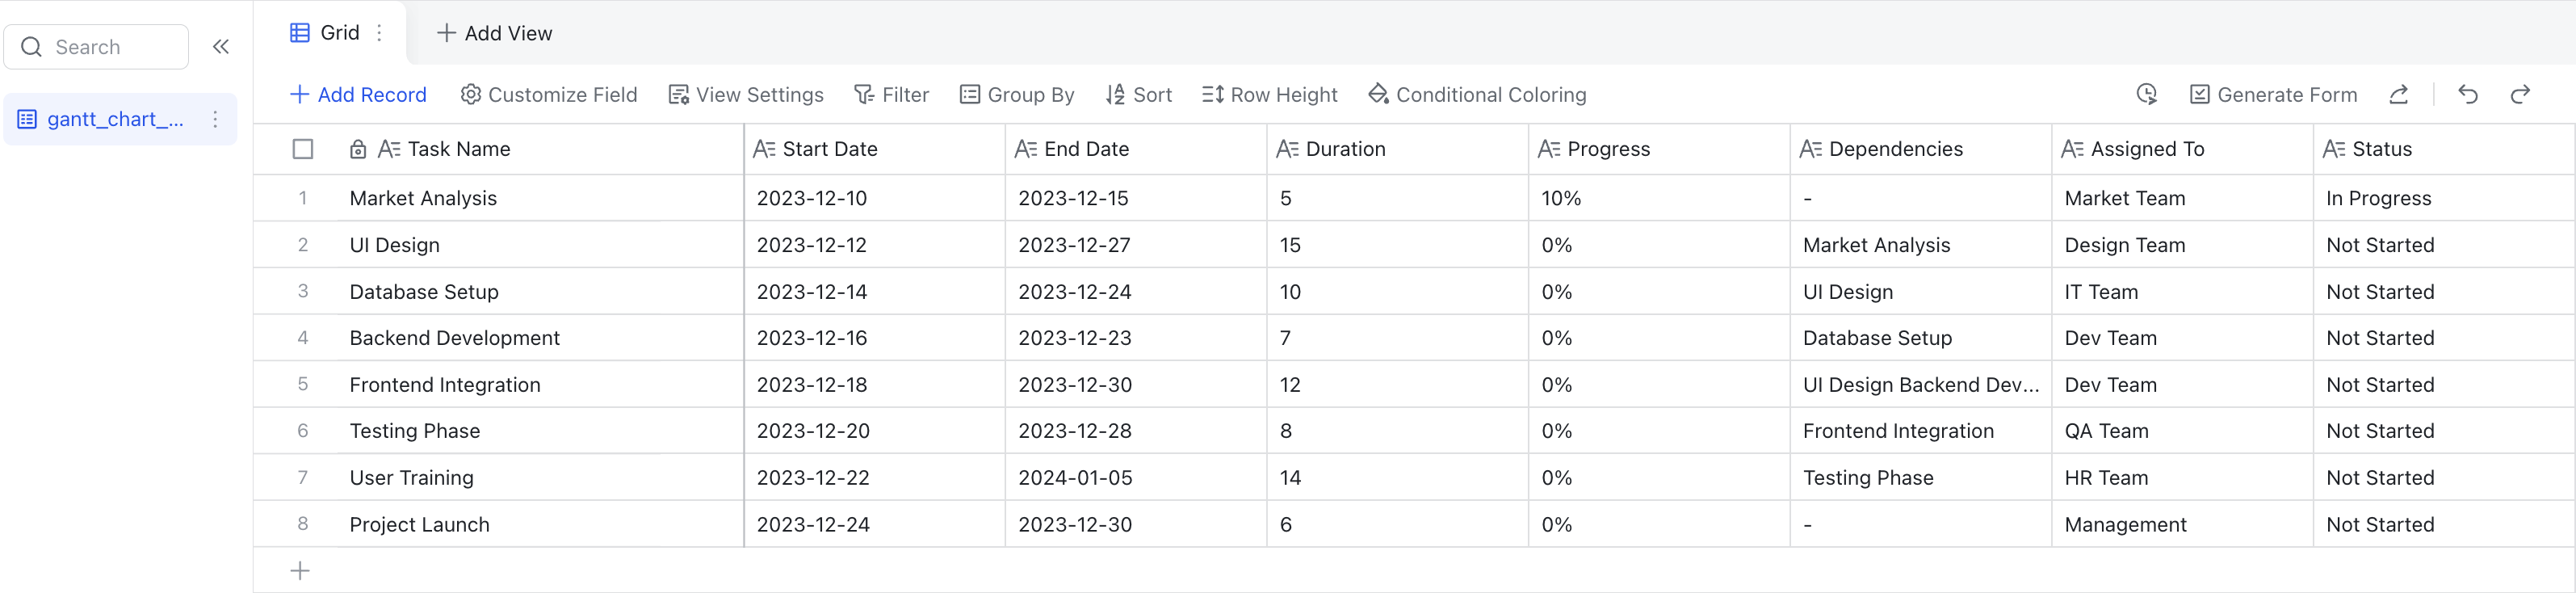The image size is (2576, 593).
Task: Open the Filter tool
Action: [x=891, y=95]
